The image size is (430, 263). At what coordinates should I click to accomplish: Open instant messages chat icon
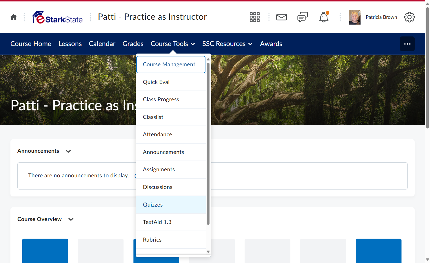[303, 17]
